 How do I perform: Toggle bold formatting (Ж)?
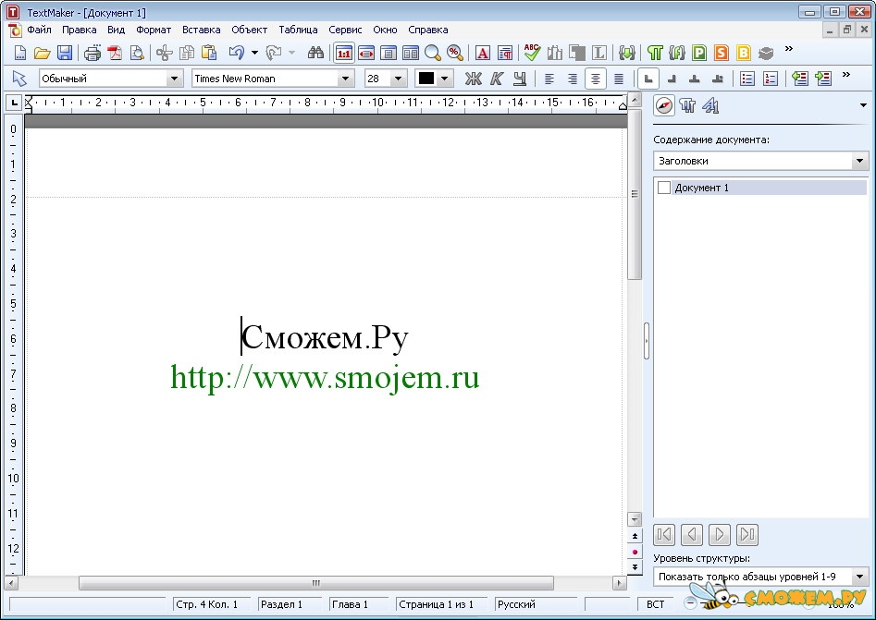[474, 79]
